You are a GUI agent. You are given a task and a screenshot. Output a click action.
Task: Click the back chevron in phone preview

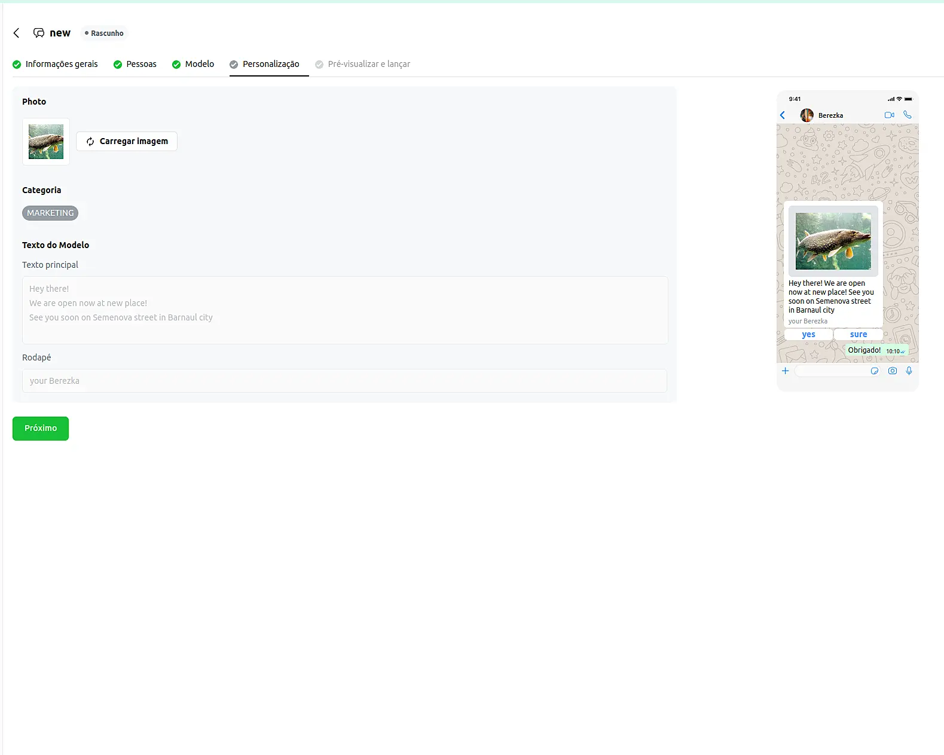(783, 115)
